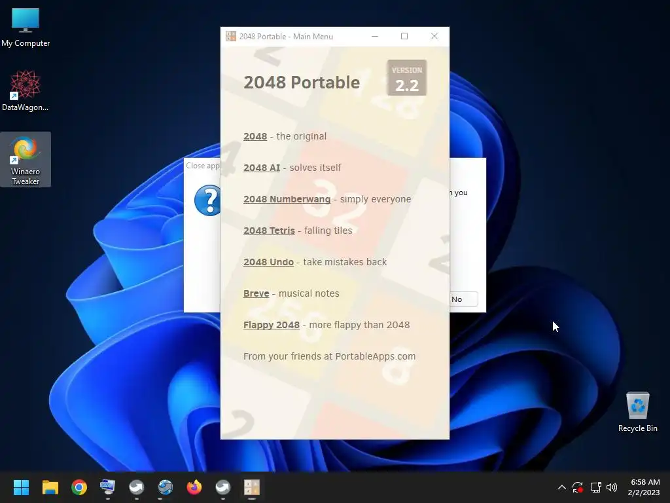Open Flappy 2048 game link
Screen dimensions: 670x503
pos(272,325)
